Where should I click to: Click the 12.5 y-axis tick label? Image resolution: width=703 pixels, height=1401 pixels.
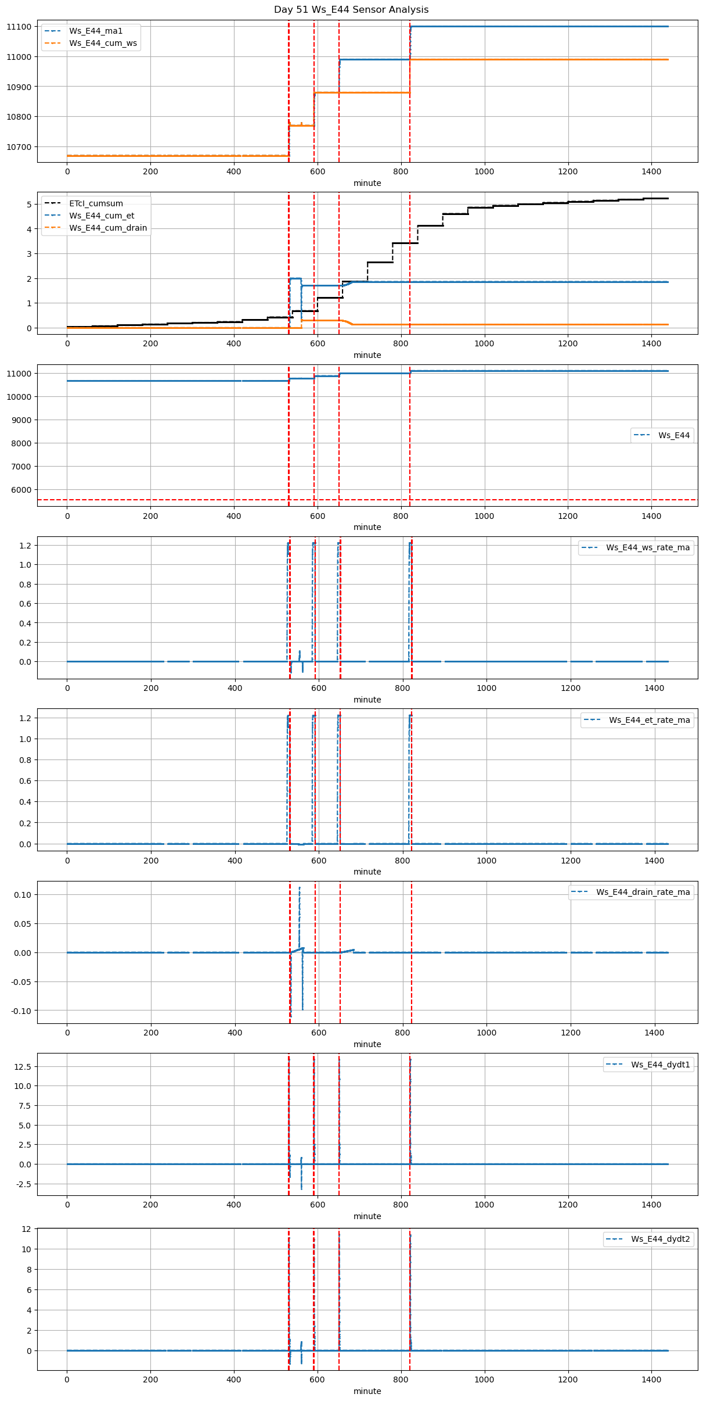tap(23, 1067)
